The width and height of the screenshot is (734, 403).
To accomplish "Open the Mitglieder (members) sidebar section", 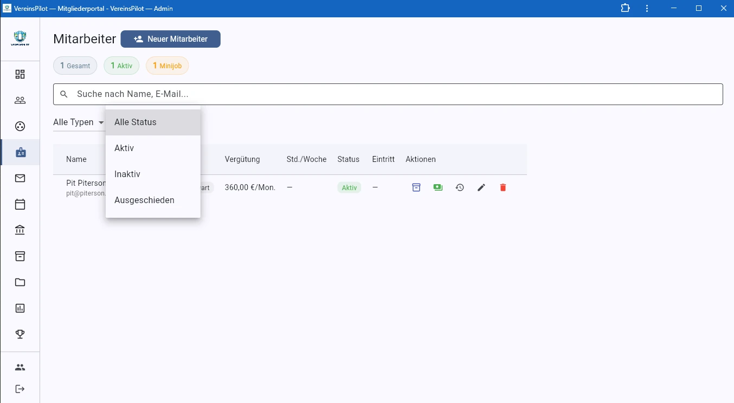I will pos(20,100).
